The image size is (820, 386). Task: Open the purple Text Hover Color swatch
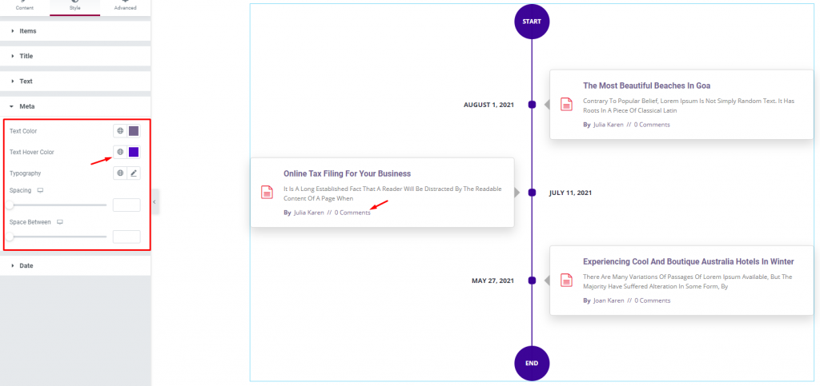(134, 152)
